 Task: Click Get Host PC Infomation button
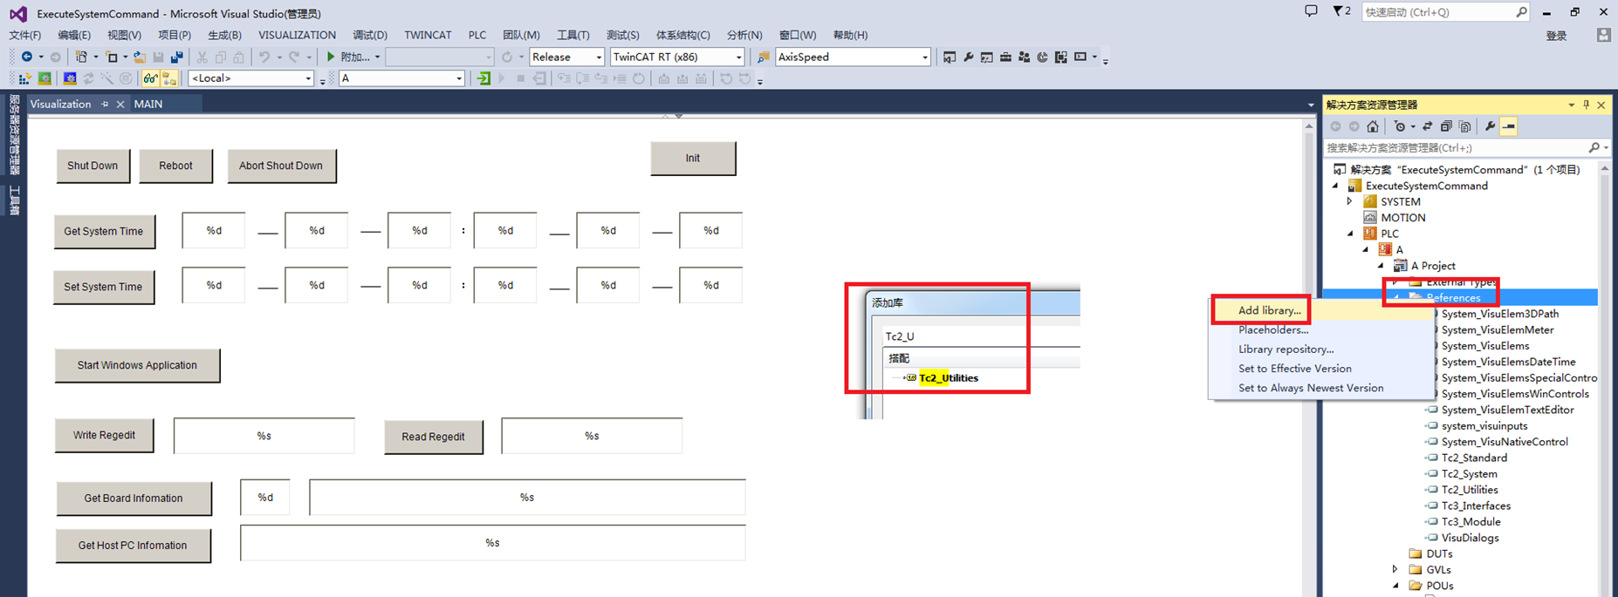133,546
